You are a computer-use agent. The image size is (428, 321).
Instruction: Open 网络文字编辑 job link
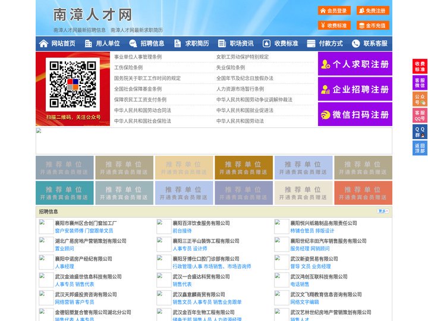pyautogui.click(x=304, y=302)
